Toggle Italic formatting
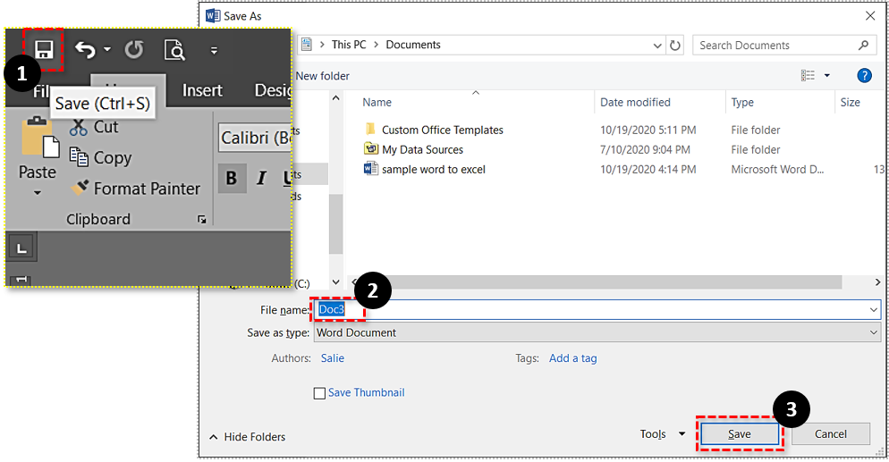 point(261,179)
